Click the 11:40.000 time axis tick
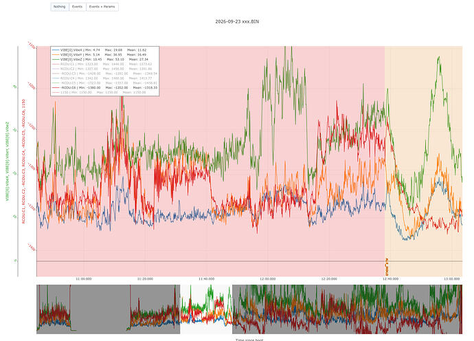Screen dimensions: 474x341 point(207,279)
